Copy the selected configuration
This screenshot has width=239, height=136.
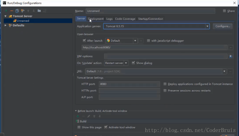17,11
